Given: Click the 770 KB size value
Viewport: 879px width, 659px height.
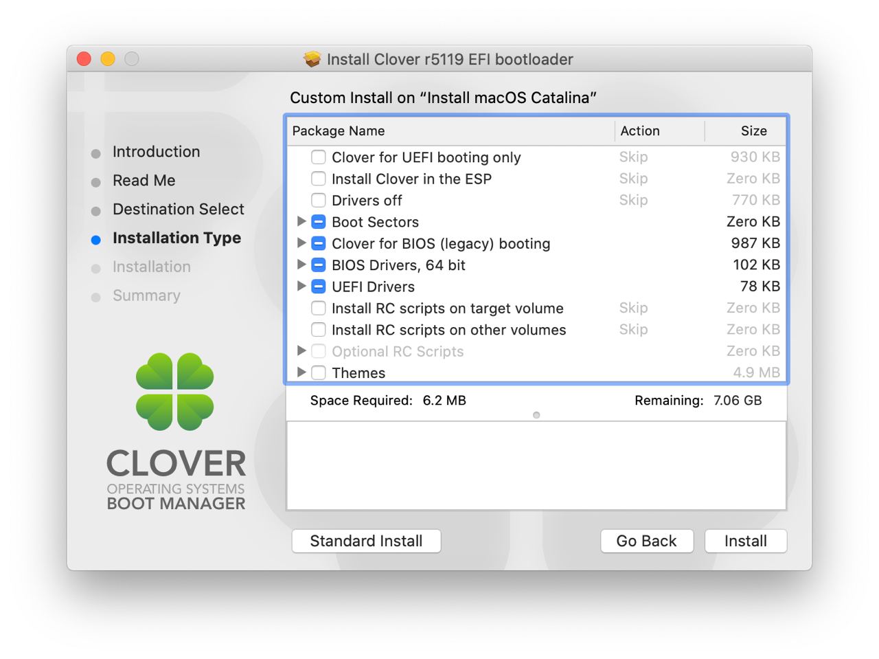Looking at the screenshot, I should [x=756, y=201].
